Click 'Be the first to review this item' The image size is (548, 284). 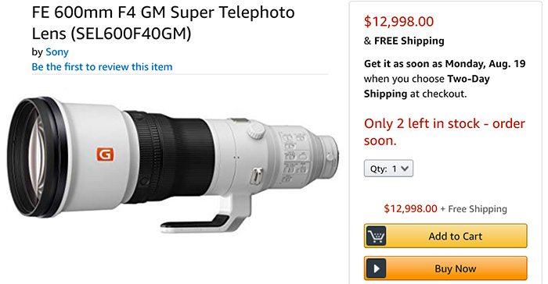click(102, 66)
